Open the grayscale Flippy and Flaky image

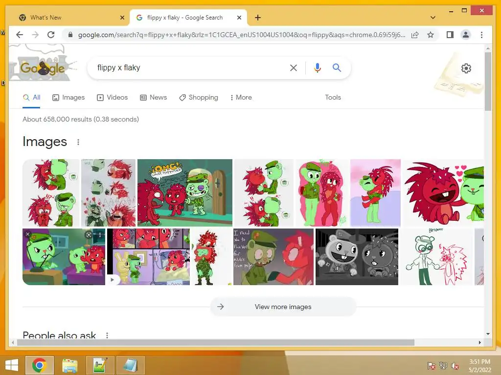pos(357,257)
